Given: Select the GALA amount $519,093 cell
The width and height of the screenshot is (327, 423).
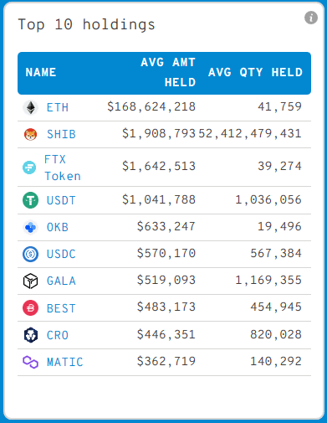Looking at the screenshot, I should pos(166,280).
